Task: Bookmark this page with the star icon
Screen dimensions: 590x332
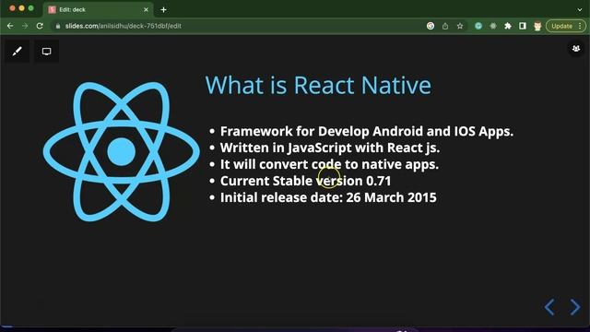Action: pos(460,26)
